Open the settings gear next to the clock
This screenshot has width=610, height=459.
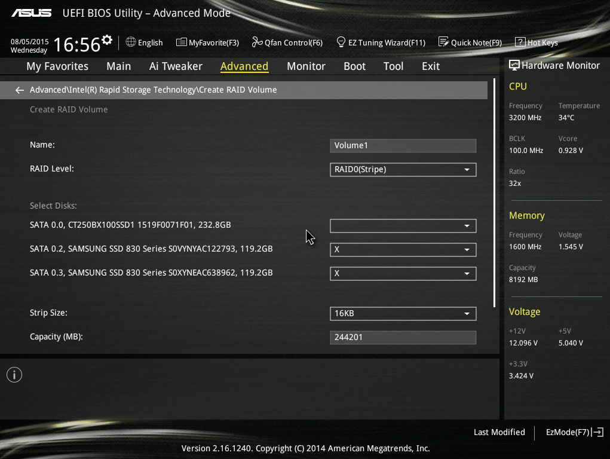(x=107, y=39)
